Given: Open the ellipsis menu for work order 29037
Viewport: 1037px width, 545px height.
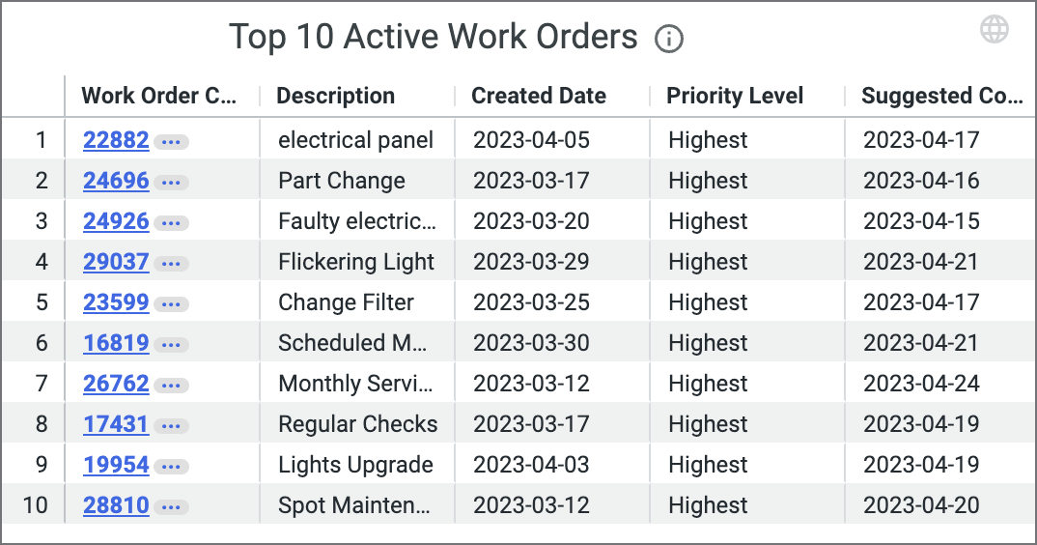Looking at the screenshot, I should point(171,264).
